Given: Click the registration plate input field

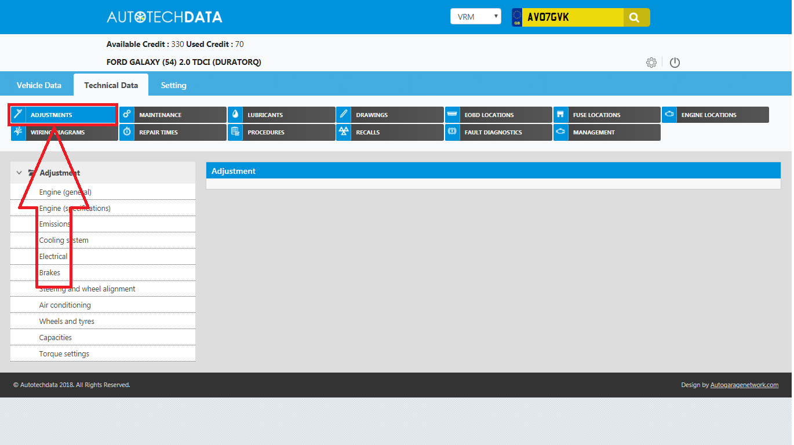Looking at the screenshot, I should (x=573, y=17).
